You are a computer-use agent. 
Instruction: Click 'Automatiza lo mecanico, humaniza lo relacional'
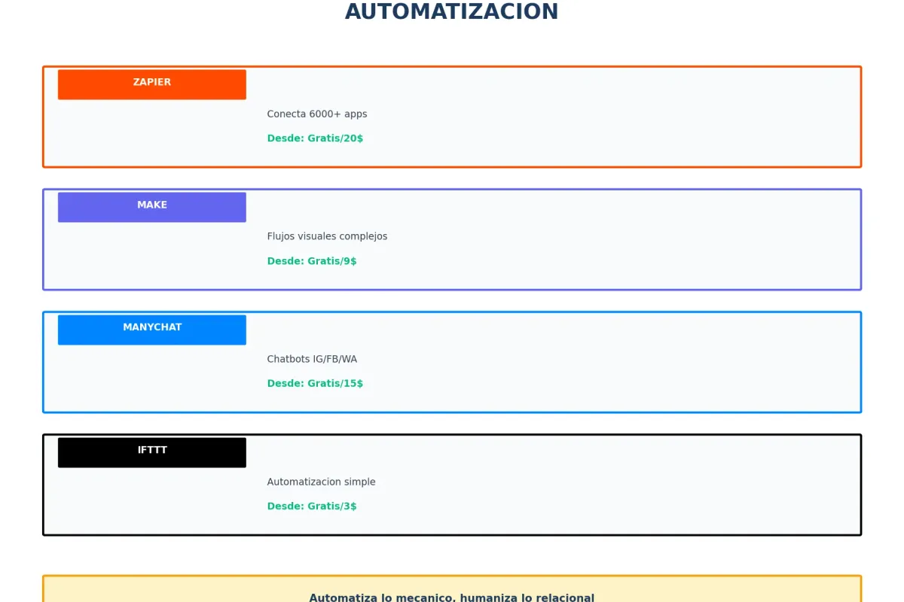(452, 597)
